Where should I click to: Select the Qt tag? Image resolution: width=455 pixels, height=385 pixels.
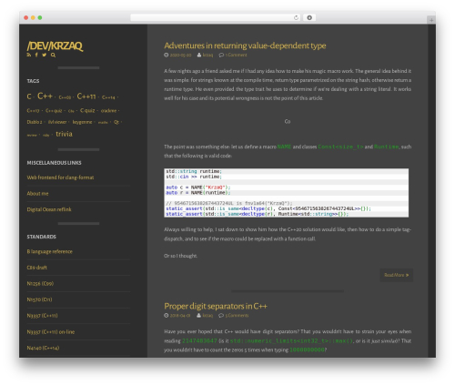tap(116, 122)
